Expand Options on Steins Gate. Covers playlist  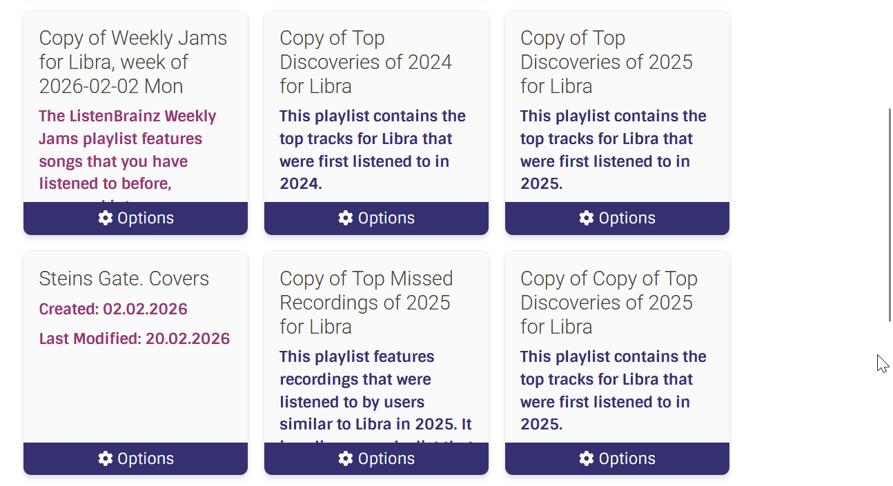coord(145,458)
